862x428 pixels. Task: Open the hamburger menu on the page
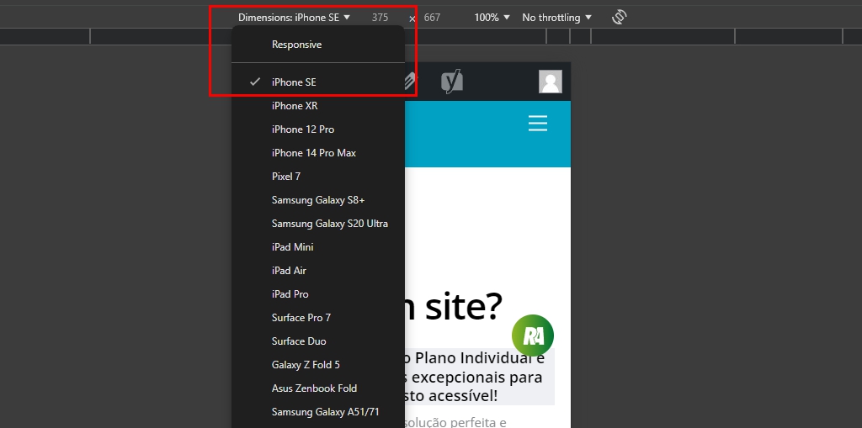538,123
